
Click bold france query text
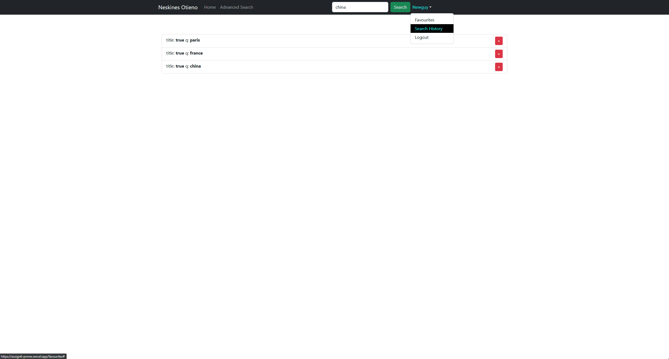pyautogui.click(x=196, y=53)
